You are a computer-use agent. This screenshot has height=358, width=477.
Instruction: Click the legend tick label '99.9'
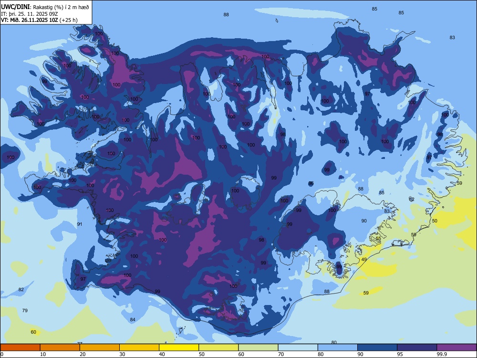pos(441,354)
